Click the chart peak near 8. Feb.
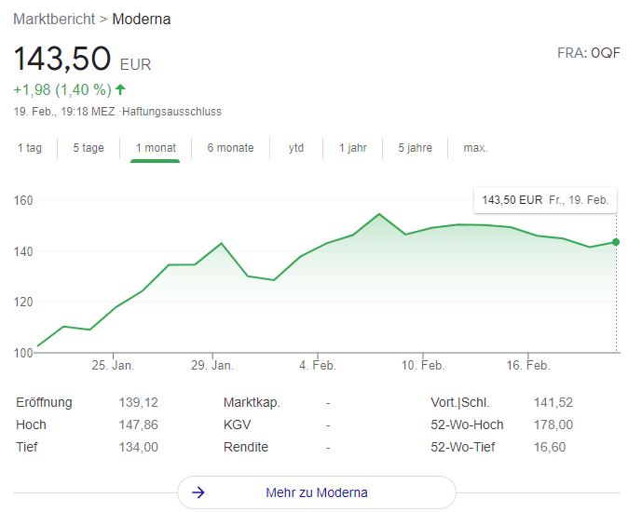Image resolution: width=628 pixels, height=512 pixels. click(379, 214)
